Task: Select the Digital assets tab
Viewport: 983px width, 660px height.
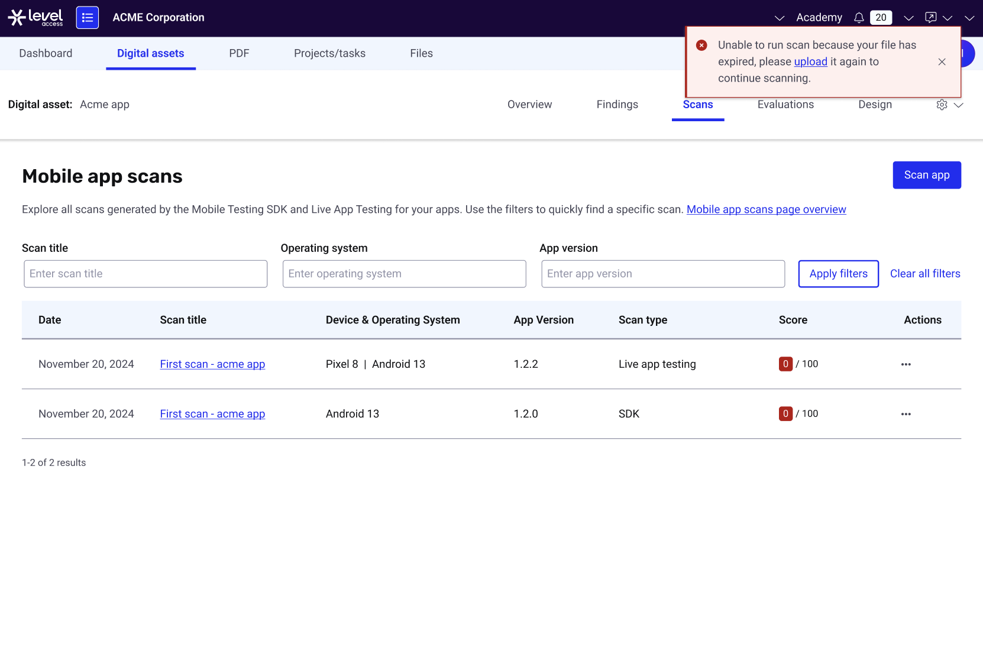Action: click(151, 53)
